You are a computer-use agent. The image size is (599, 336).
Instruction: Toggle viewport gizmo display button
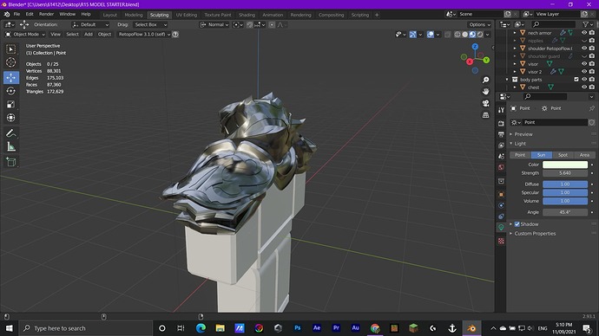coord(413,35)
